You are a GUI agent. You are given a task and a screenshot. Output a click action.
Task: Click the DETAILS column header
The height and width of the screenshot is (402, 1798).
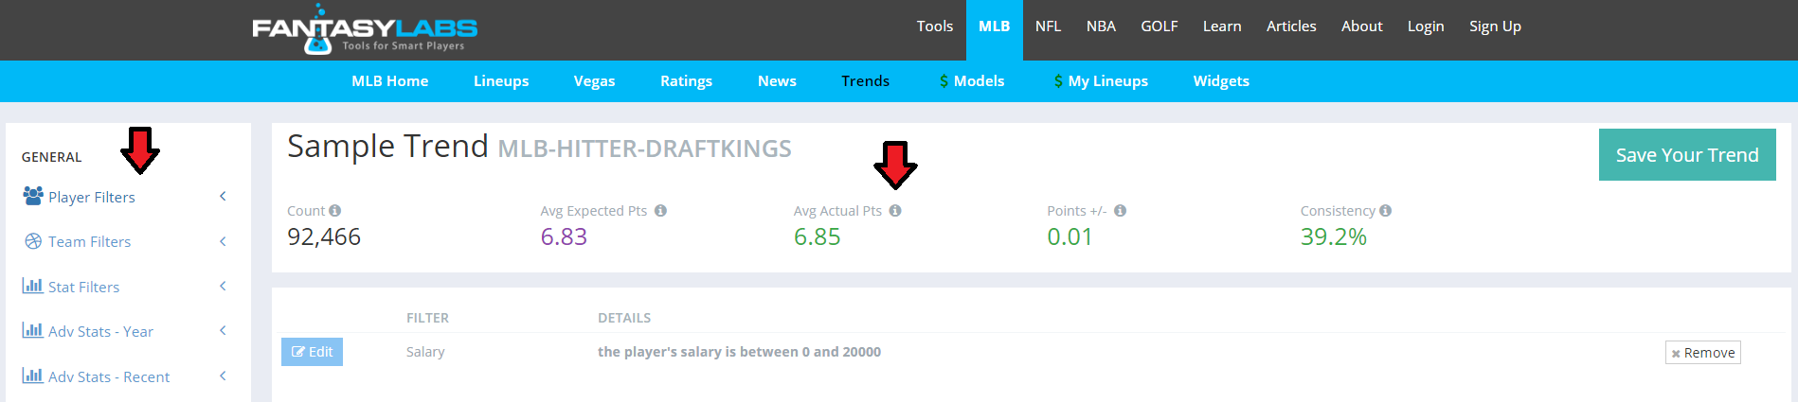pos(624,318)
